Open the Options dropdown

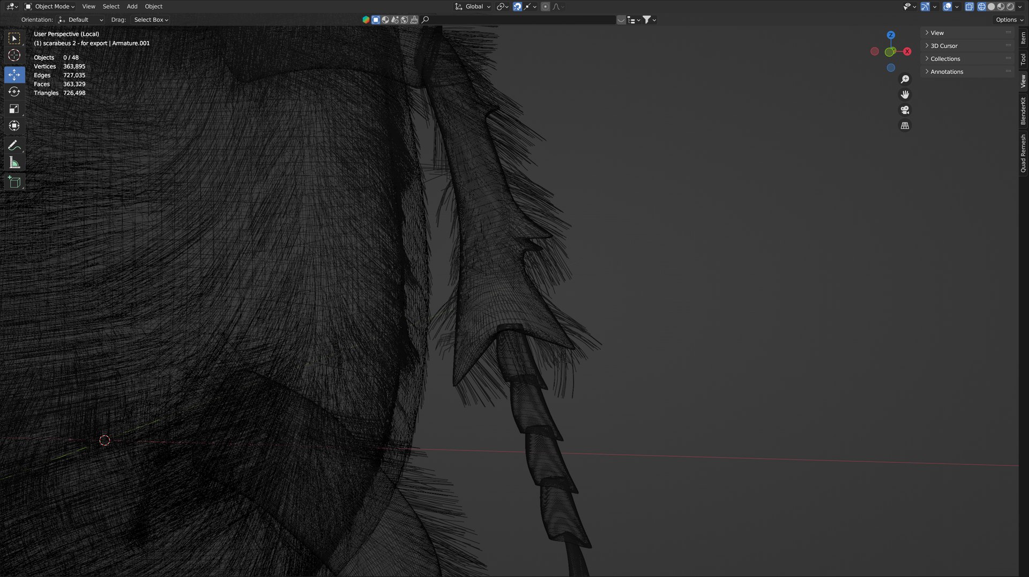(x=1009, y=20)
